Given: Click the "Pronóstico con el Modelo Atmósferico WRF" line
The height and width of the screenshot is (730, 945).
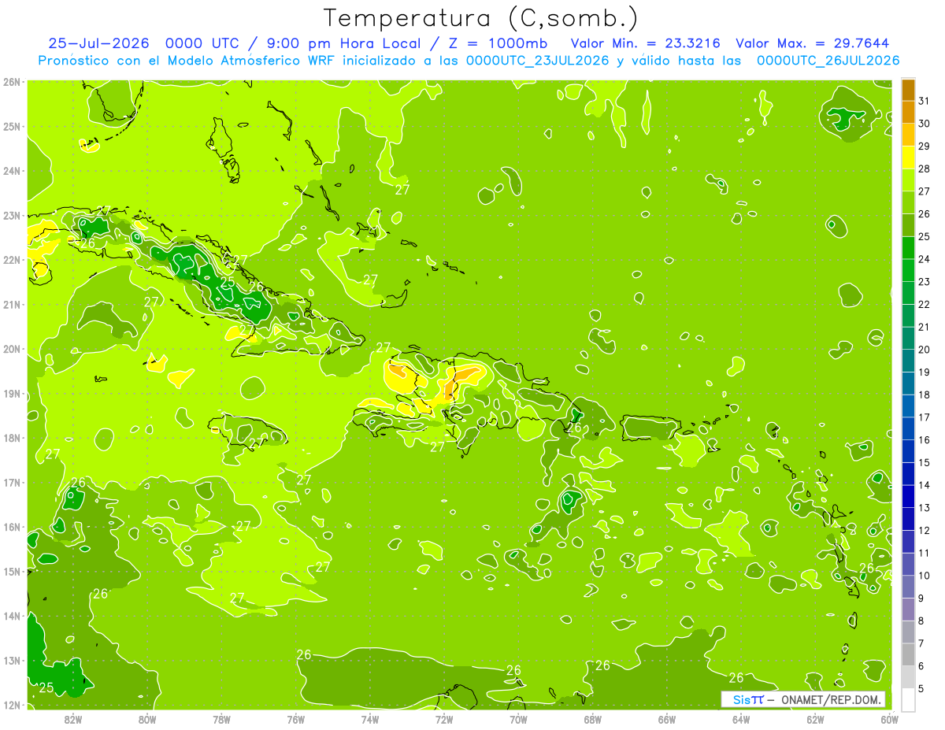Looking at the screenshot, I should (469, 60).
